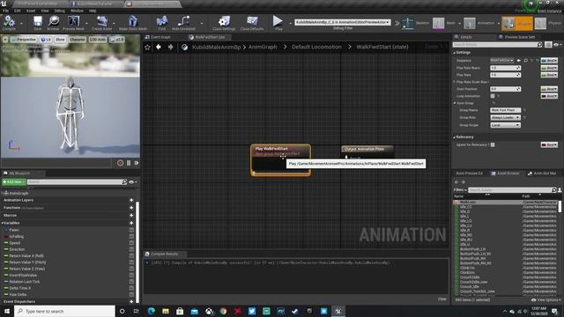Toggle visibility checkbox for Delta Time X variable
The image size is (564, 317).
(x=131, y=288)
